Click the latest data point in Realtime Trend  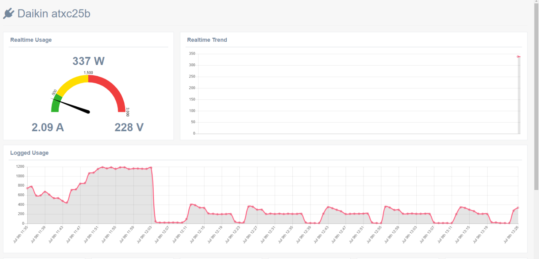(x=518, y=57)
